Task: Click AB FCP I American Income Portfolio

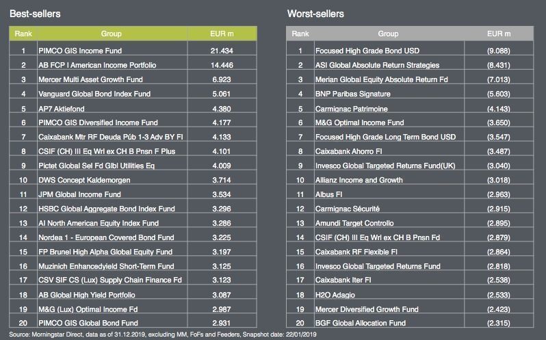Action: point(97,65)
